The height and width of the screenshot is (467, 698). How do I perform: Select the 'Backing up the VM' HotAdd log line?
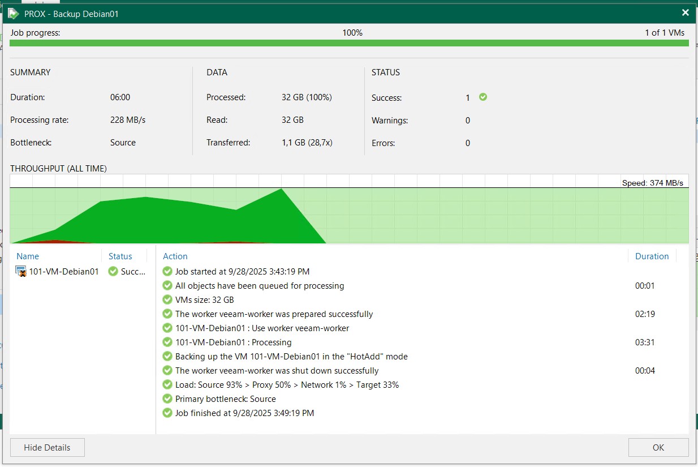coord(291,357)
